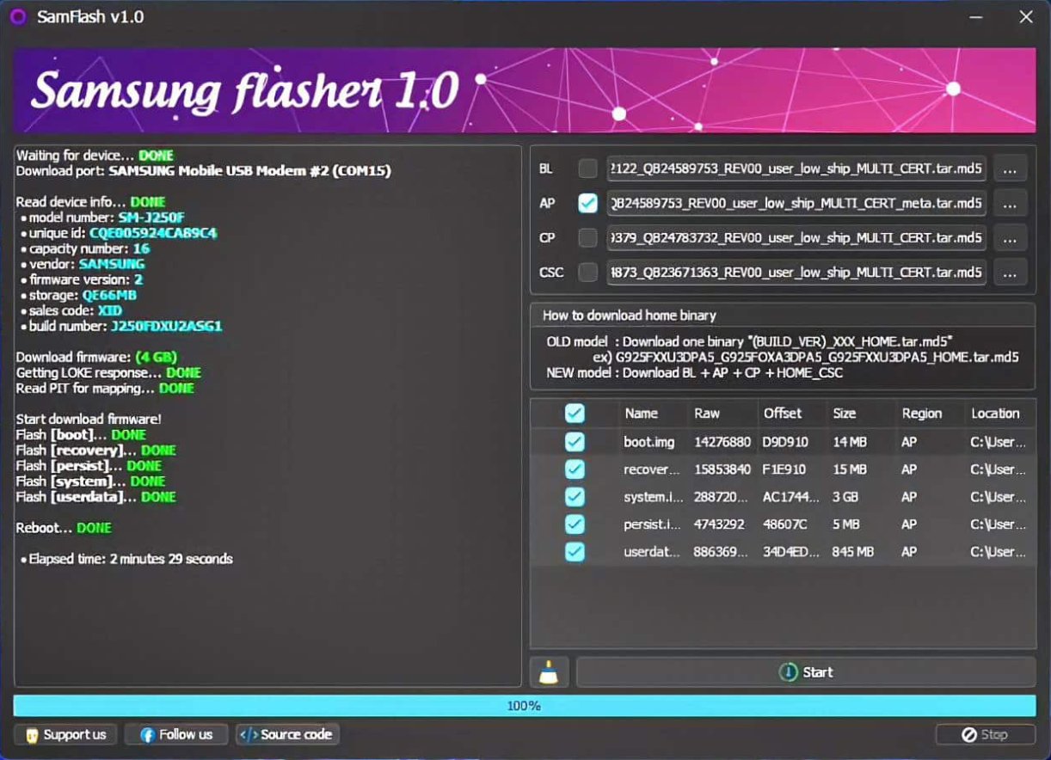Open the Follow us link

[176, 734]
